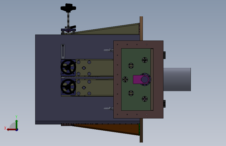Viewport: 226px width, 146px height.
Task: Pick the threaded rod below the star knob
Action: point(68,19)
